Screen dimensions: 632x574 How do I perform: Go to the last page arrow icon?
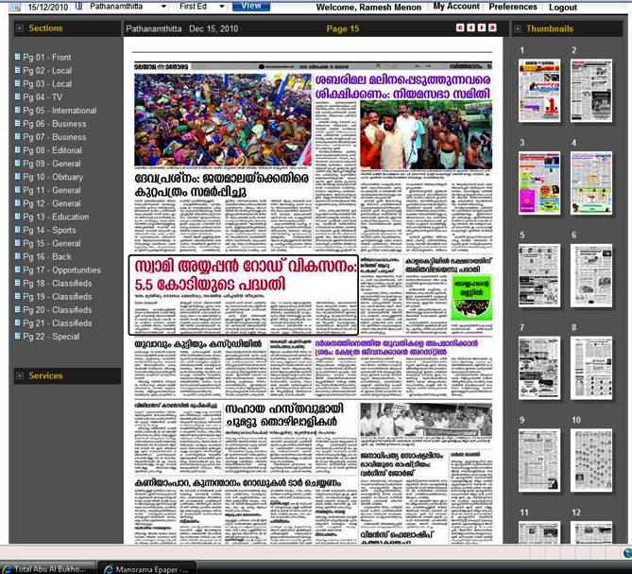coord(491,28)
